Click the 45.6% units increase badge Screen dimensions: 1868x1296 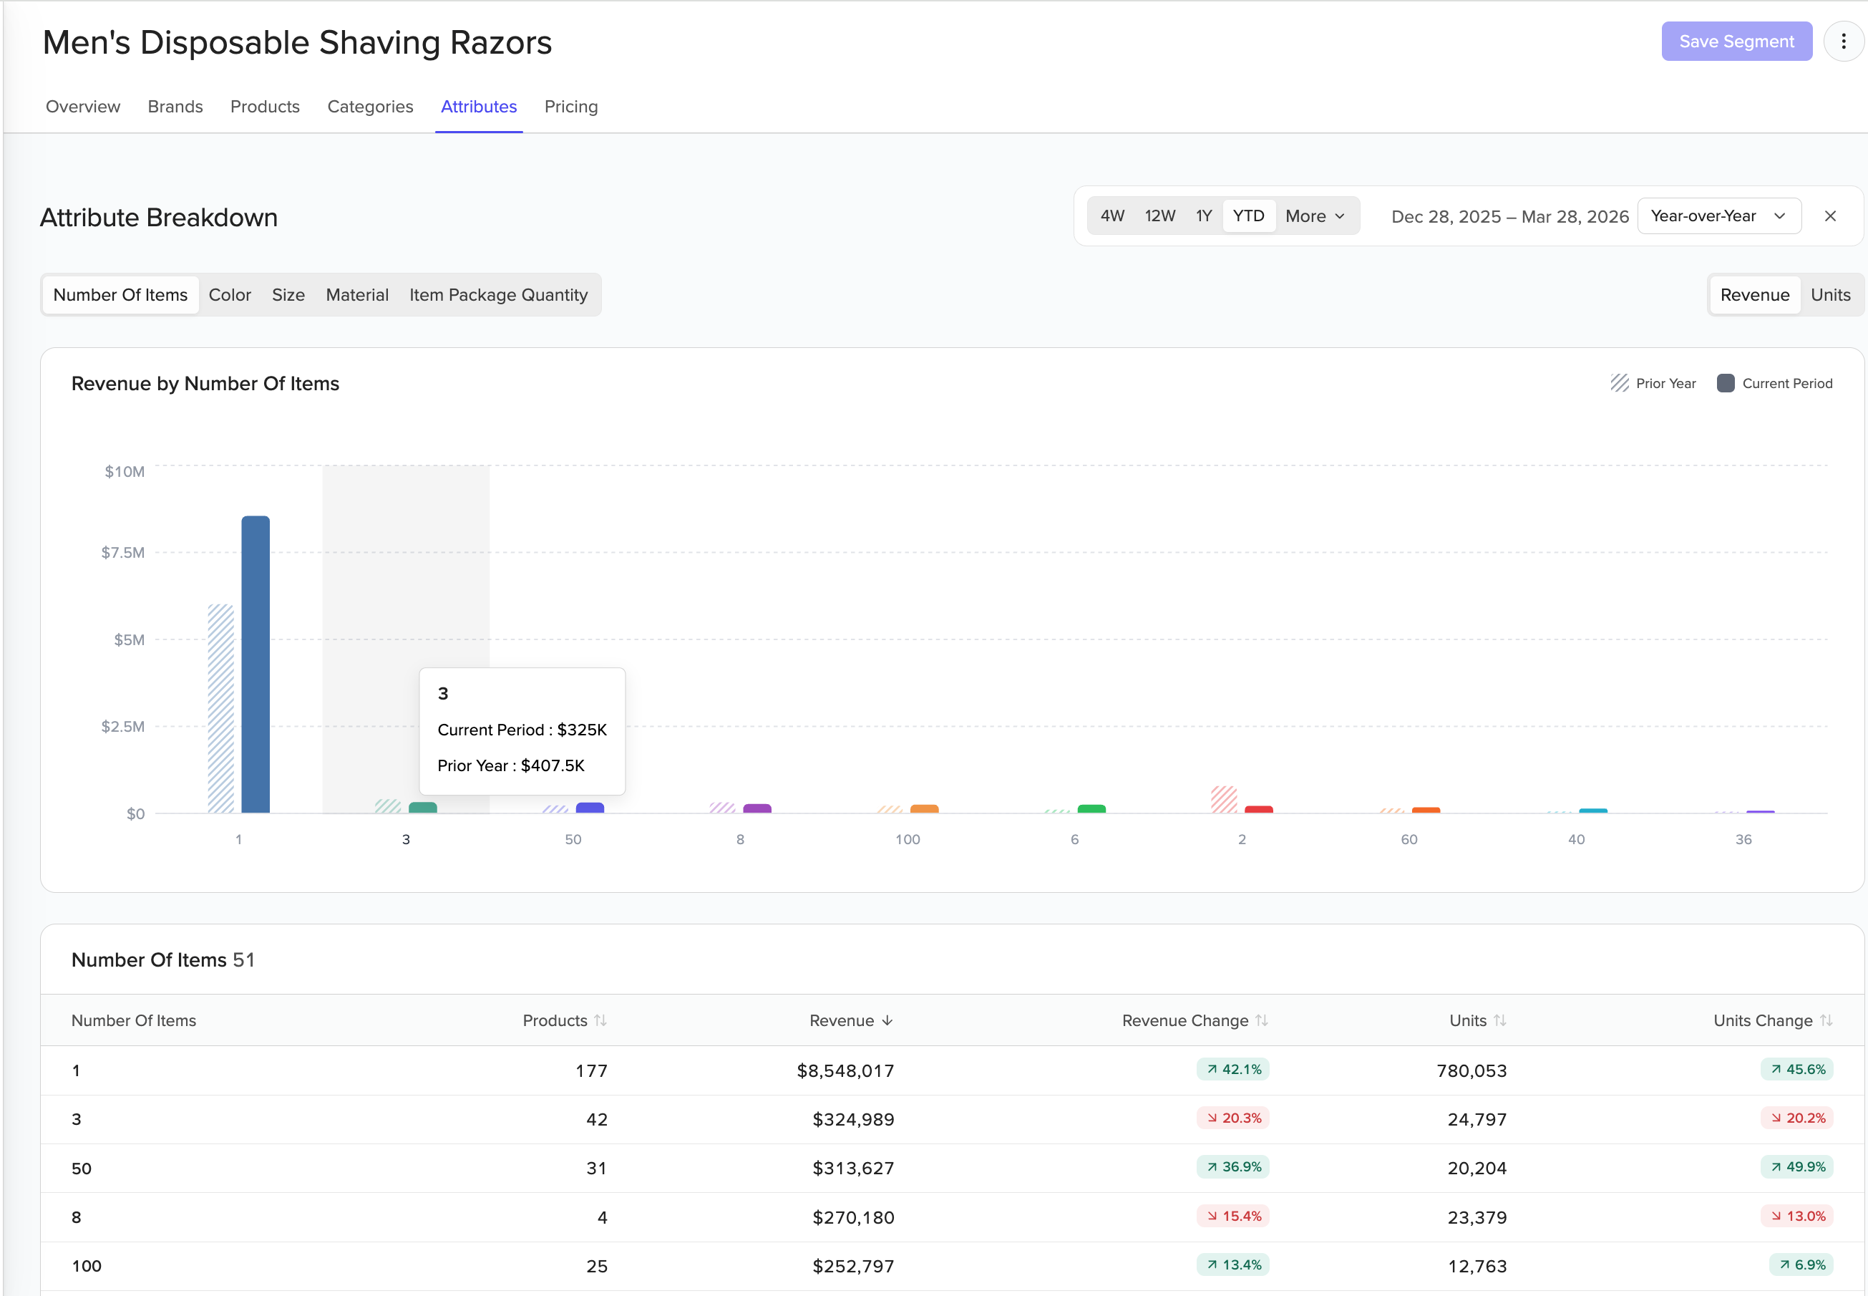tap(1796, 1070)
